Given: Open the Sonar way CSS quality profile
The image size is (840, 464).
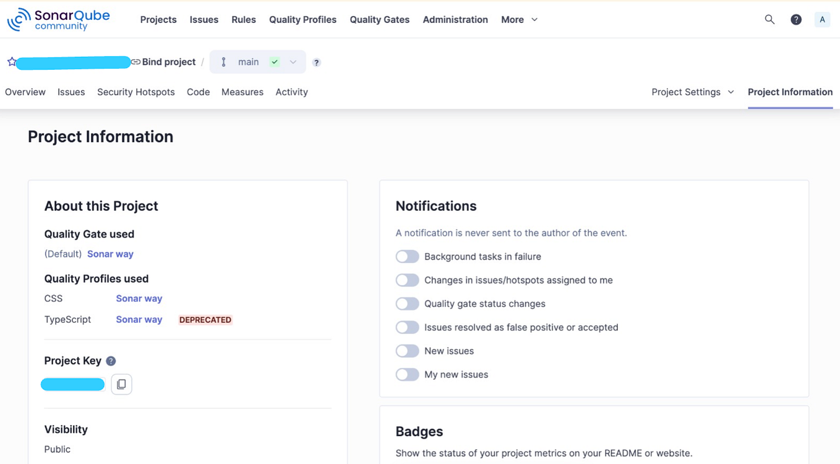Looking at the screenshot, I should point(139,298).
